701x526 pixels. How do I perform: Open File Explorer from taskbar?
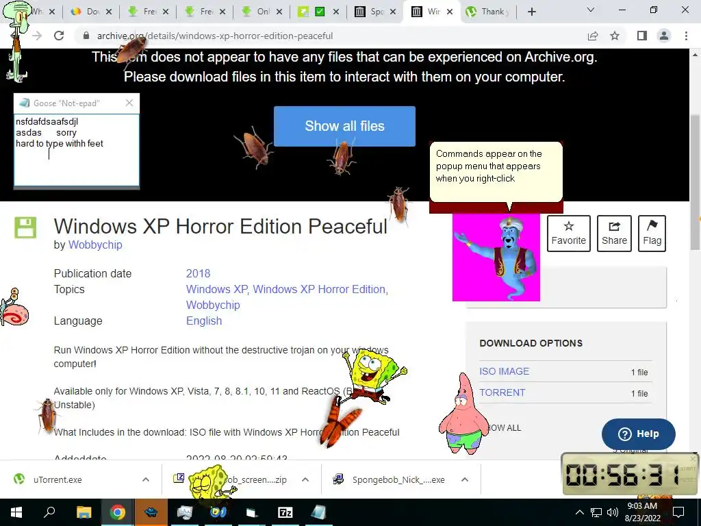point(84,512)
